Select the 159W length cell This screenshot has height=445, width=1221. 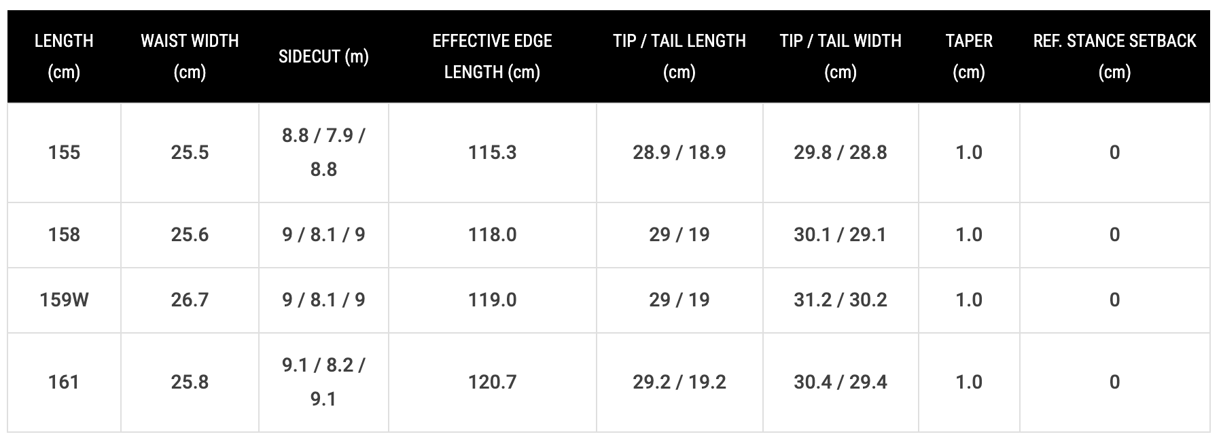[64, 300]
